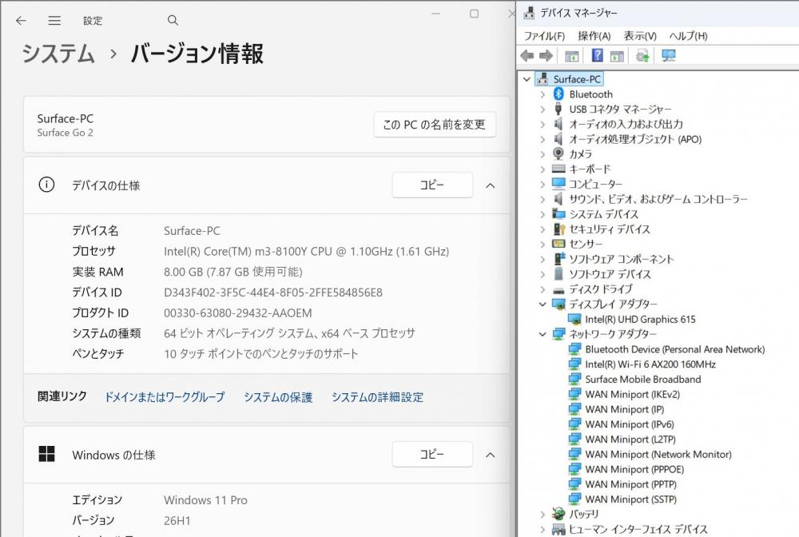
Task: Click the info icon beside デバイスの仕様
Action: pos(46,185)
